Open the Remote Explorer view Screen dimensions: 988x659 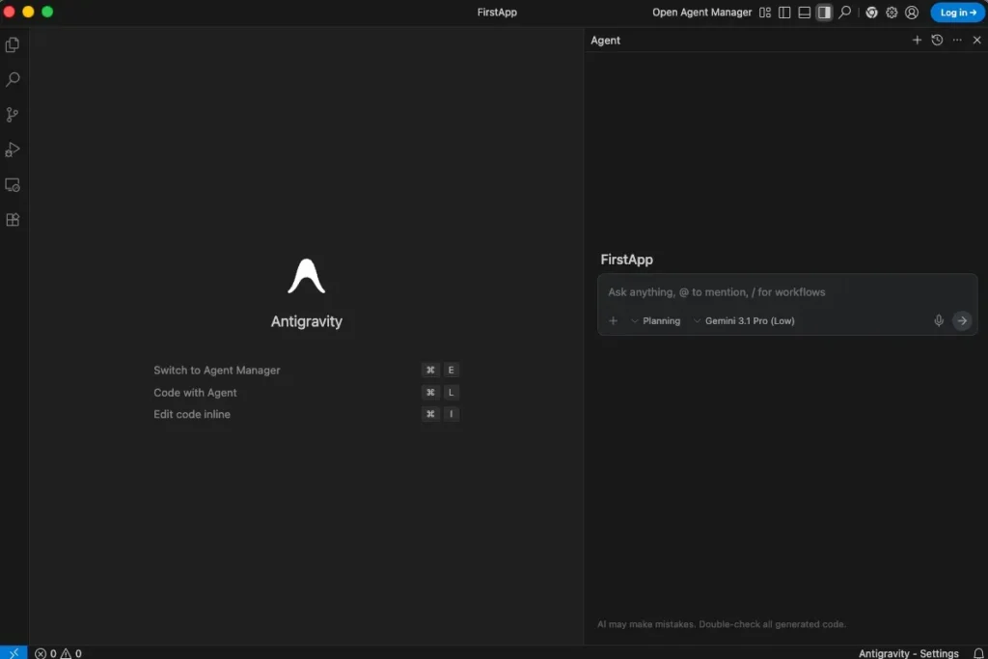click(x=13, y=184)
